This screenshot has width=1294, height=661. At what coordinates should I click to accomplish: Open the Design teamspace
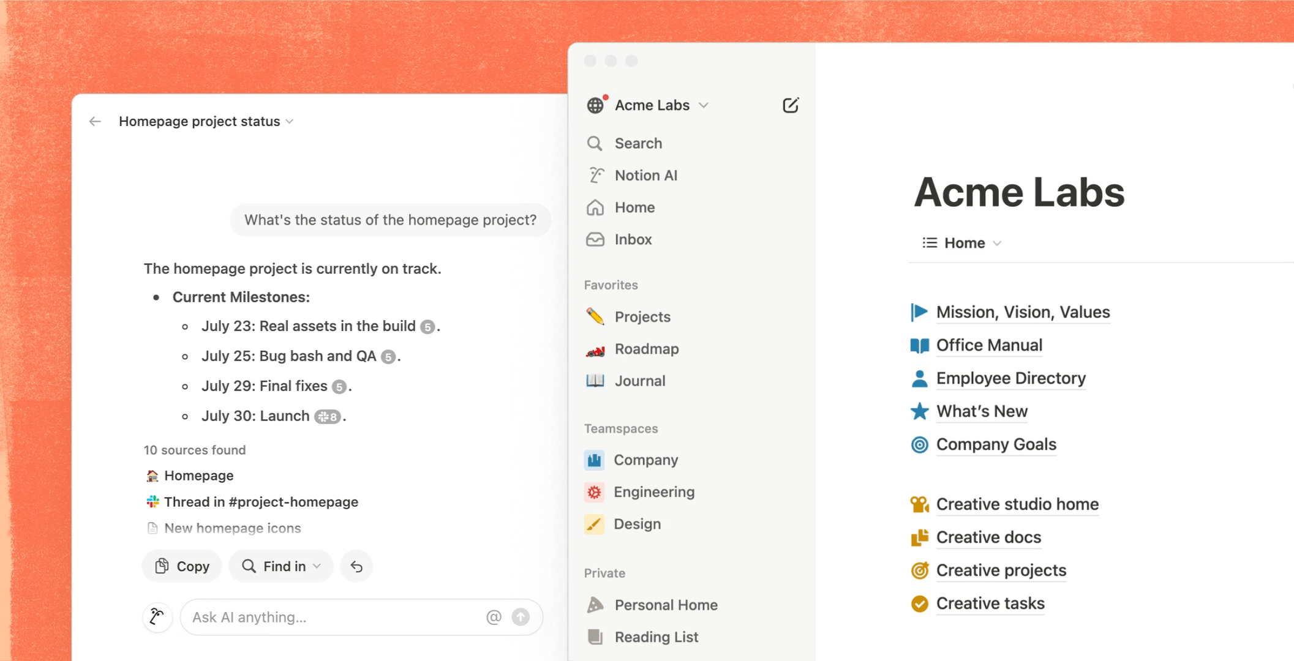pos(638,524)
